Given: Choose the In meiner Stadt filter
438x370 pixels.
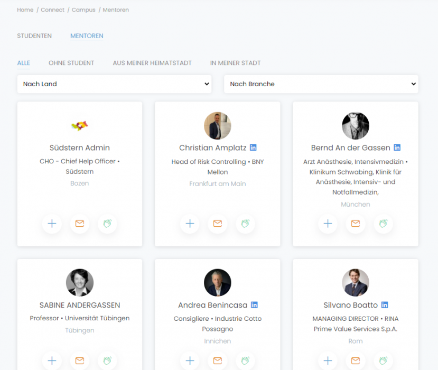Looking at the screenshot, I should click(235, 63).
